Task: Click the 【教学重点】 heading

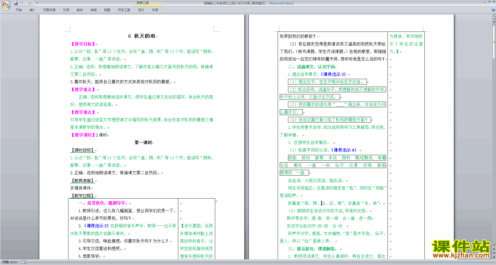Action: coord(83,89)
